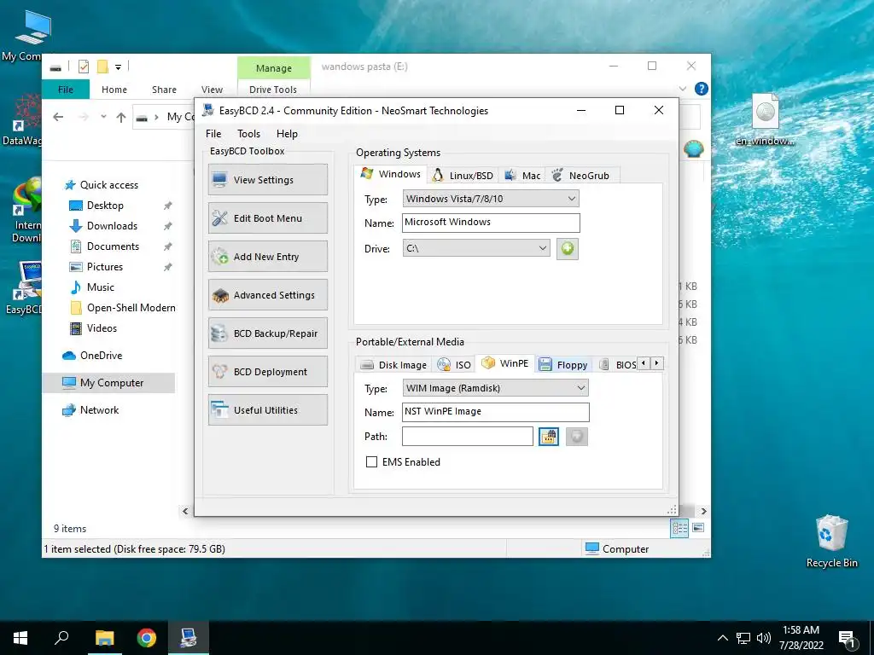Open Advanced Settings in EasyBCD
The image size is (874, 655).
[x=267, y=295]
